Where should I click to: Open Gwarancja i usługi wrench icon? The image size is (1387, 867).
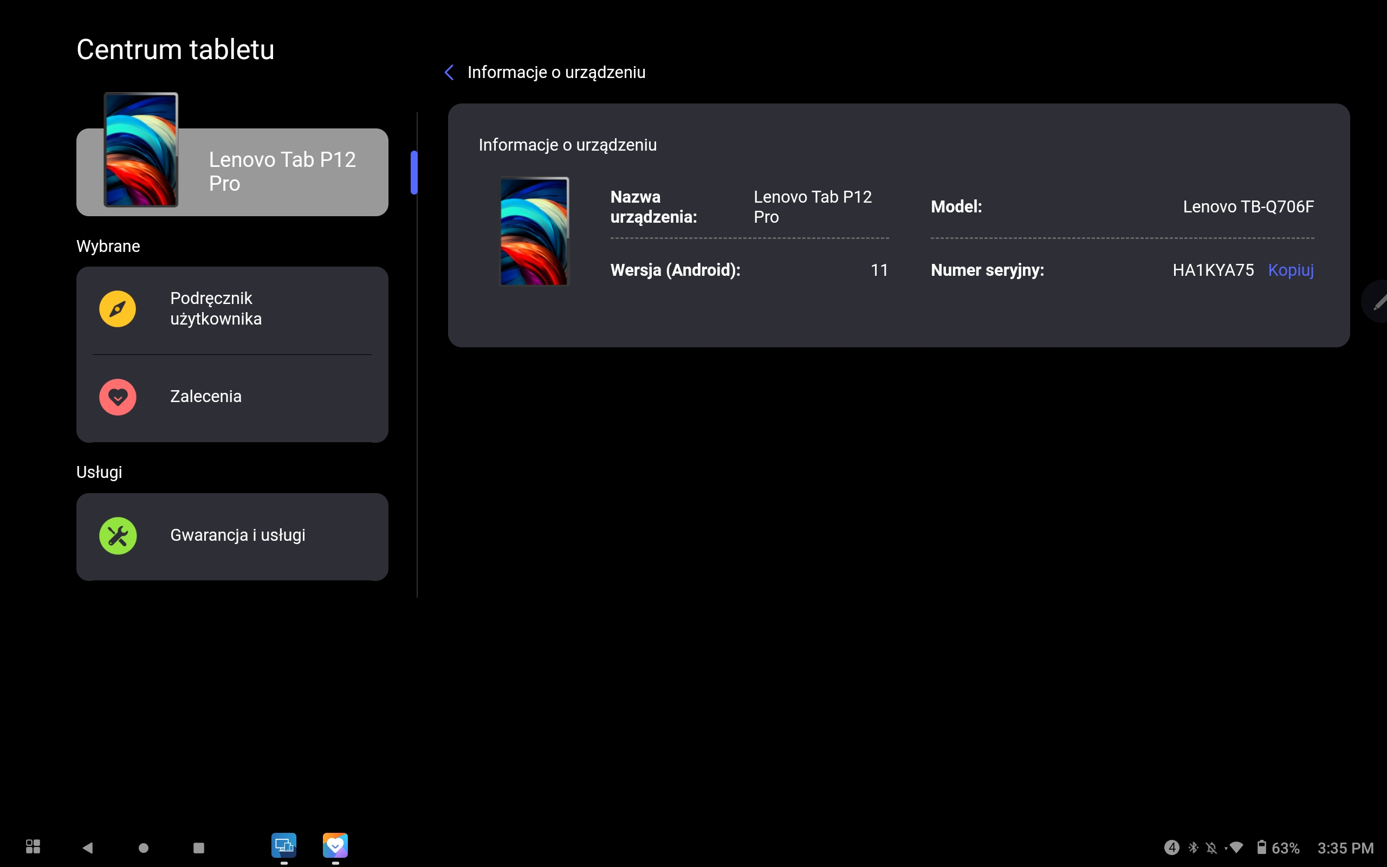coord(118,535)
